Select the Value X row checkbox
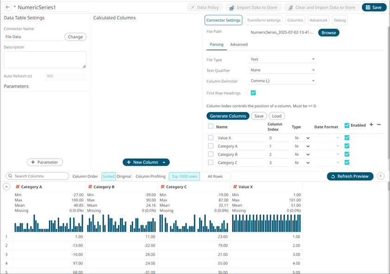Image resolution: width=390 pixels, height=274 pixels. pos(211,138)
